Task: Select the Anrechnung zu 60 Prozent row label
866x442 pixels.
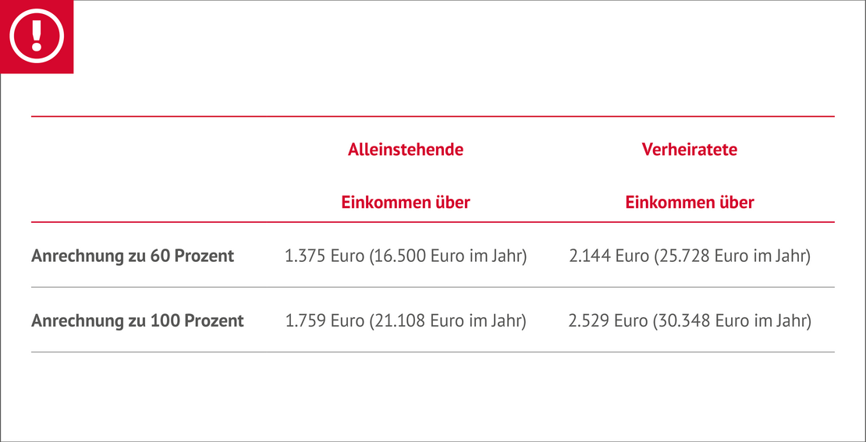Action: tap(133, 256)
